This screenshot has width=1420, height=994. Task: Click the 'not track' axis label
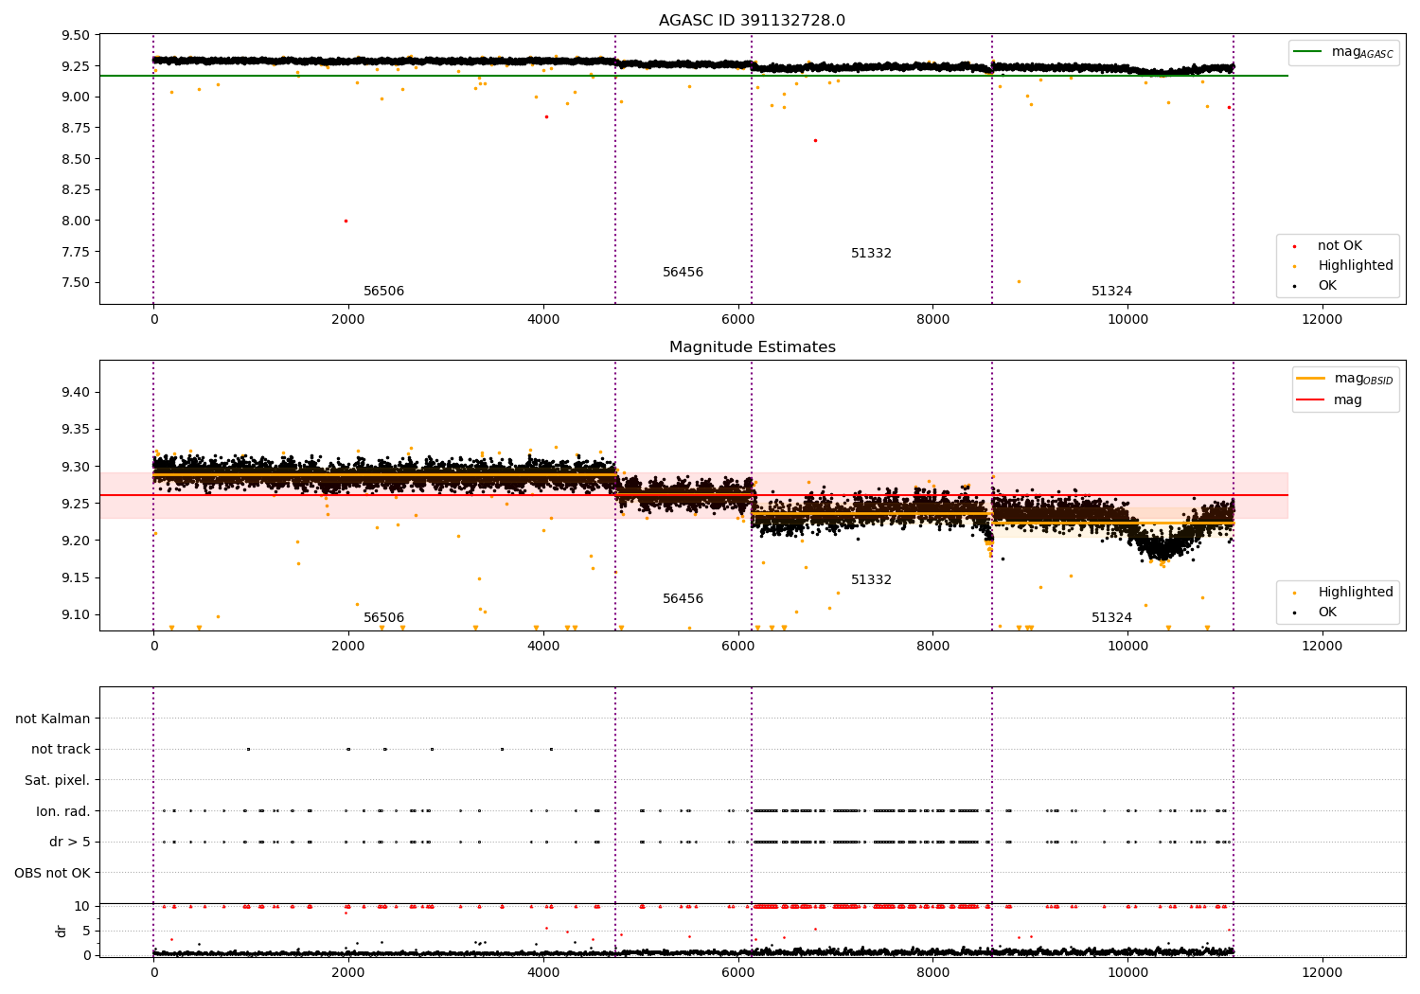61,749
